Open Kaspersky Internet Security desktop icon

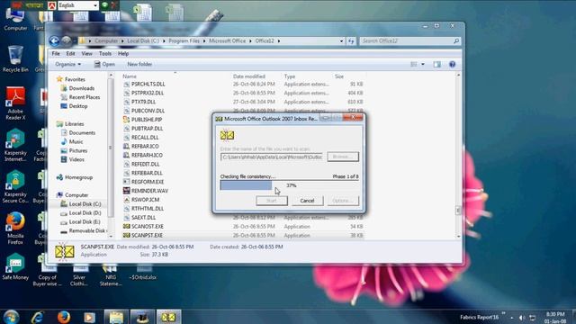click(15, 146)
